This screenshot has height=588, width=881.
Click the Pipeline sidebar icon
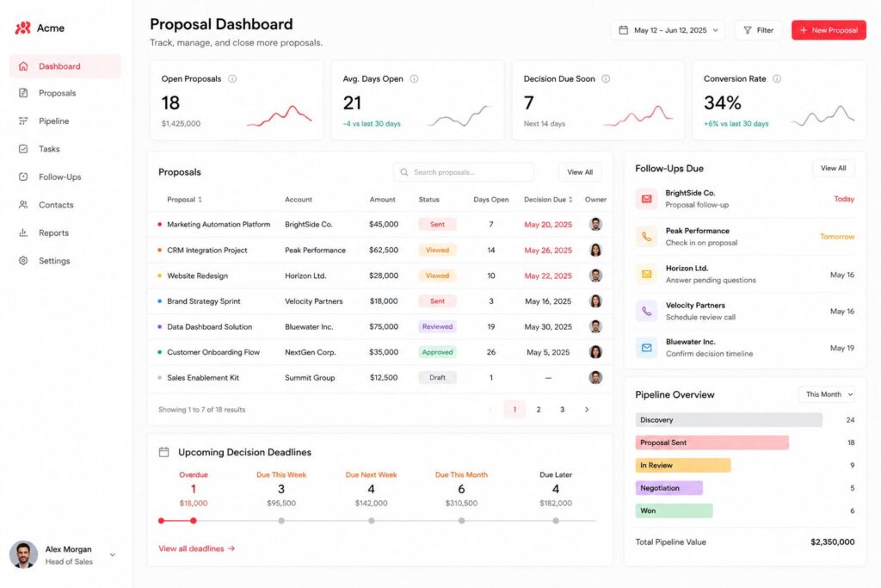pos(23,121)
